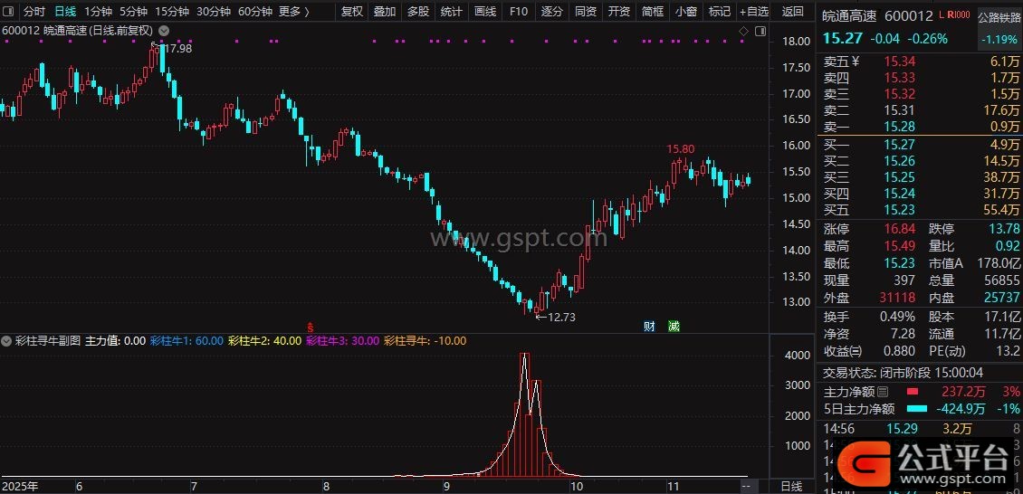Click the grid icon left of 分时
The width and height of the screenshot is (1023, 494).
click(9, 12)
